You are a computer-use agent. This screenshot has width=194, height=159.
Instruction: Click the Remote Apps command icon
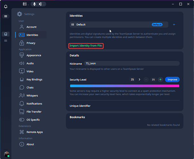pos(22,132)
